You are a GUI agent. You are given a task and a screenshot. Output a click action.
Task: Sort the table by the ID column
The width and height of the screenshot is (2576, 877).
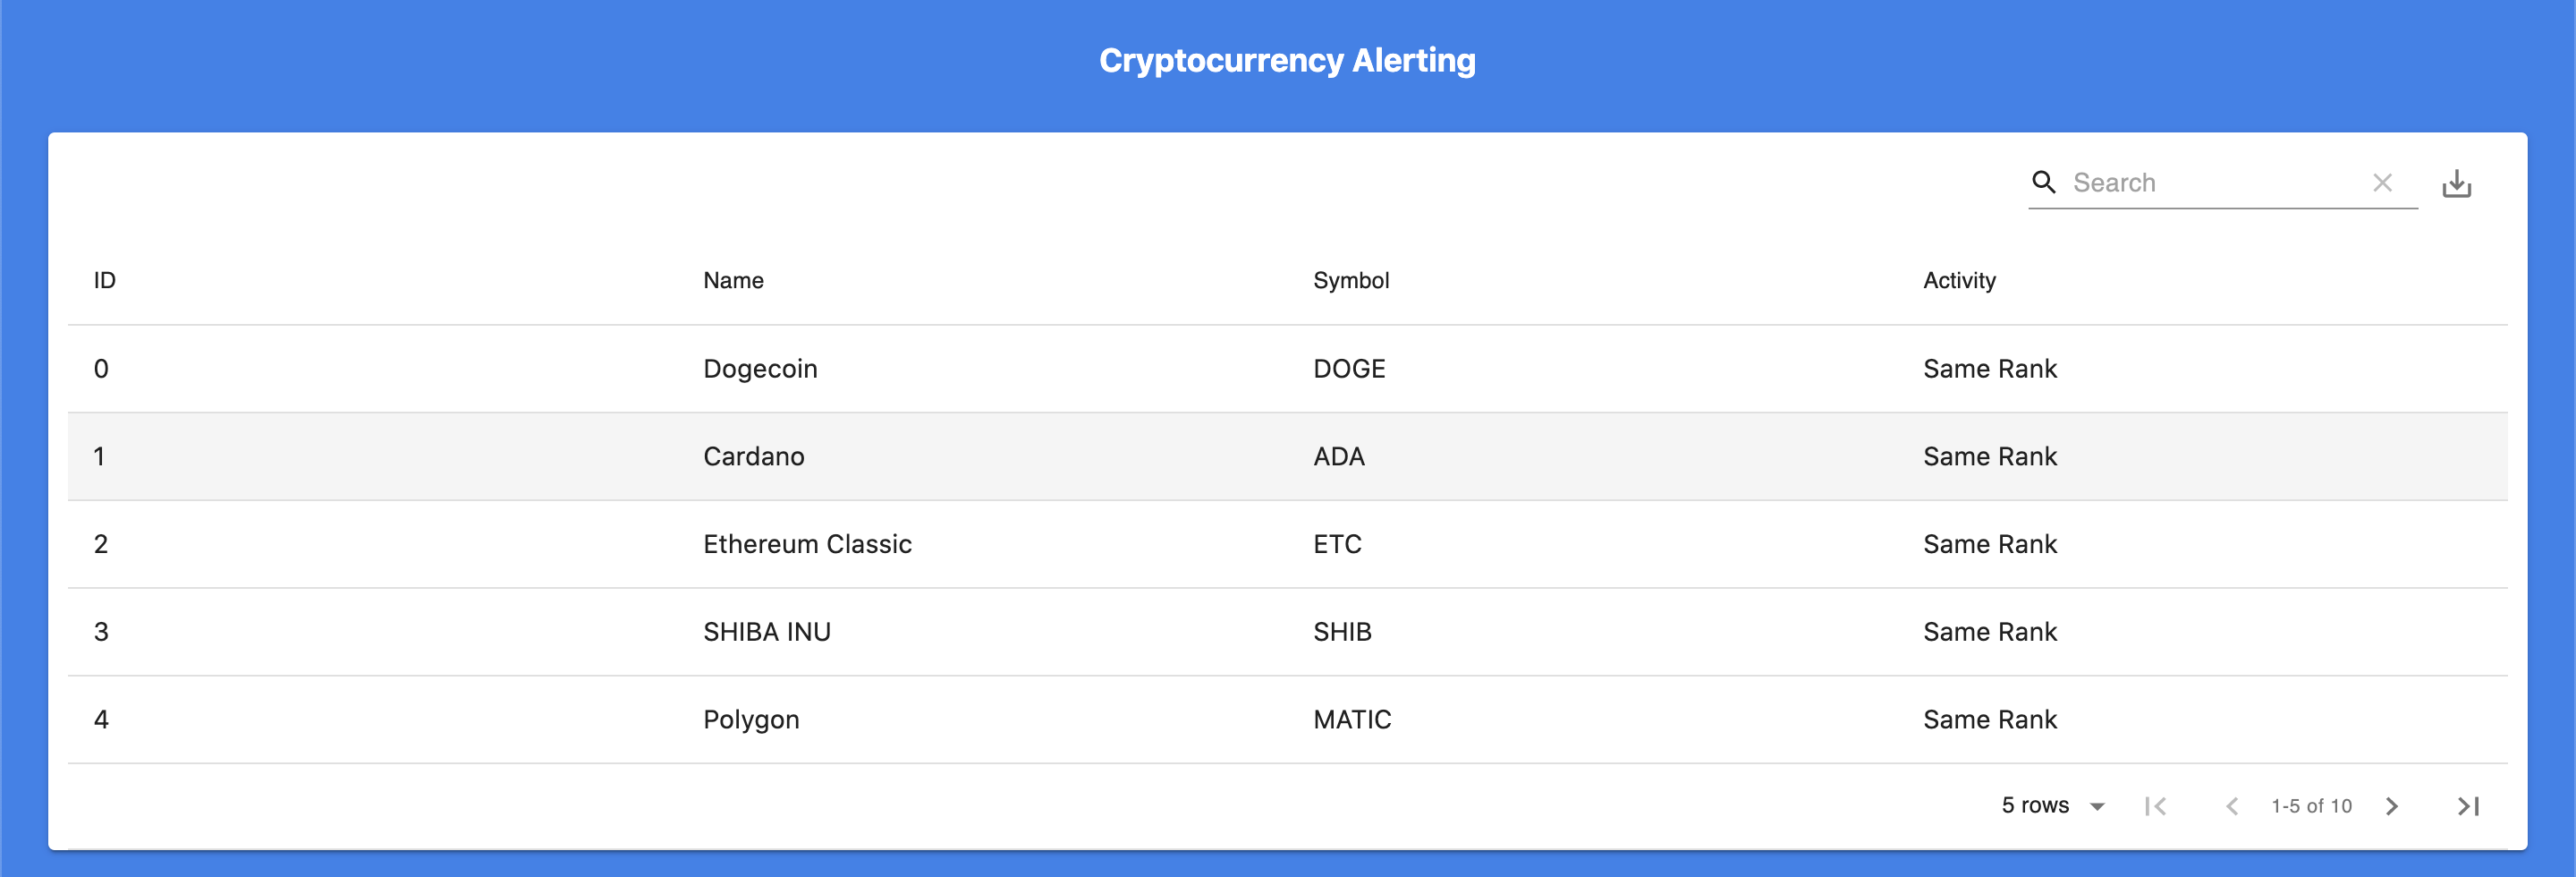[x=103, y=281]
